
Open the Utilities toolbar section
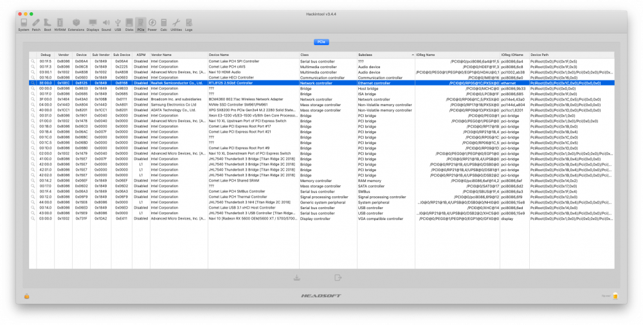(x=176, y=24)
